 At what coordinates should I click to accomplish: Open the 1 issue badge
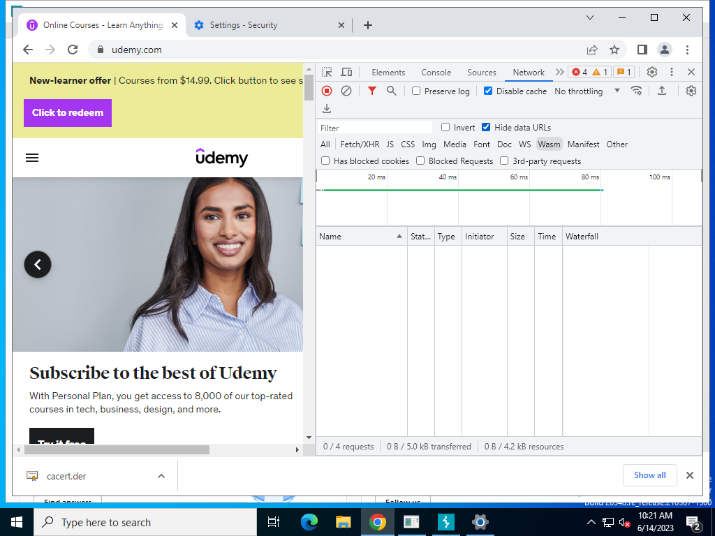[624, 72]
